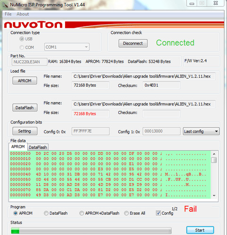227x235 pixels.
Task: Click the red Fail status text
Action: (x=190, y=209)
